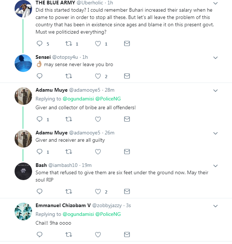Direct message icon on Bash's tweet
The height and width of the screenshot is (244, 232).
127,191
